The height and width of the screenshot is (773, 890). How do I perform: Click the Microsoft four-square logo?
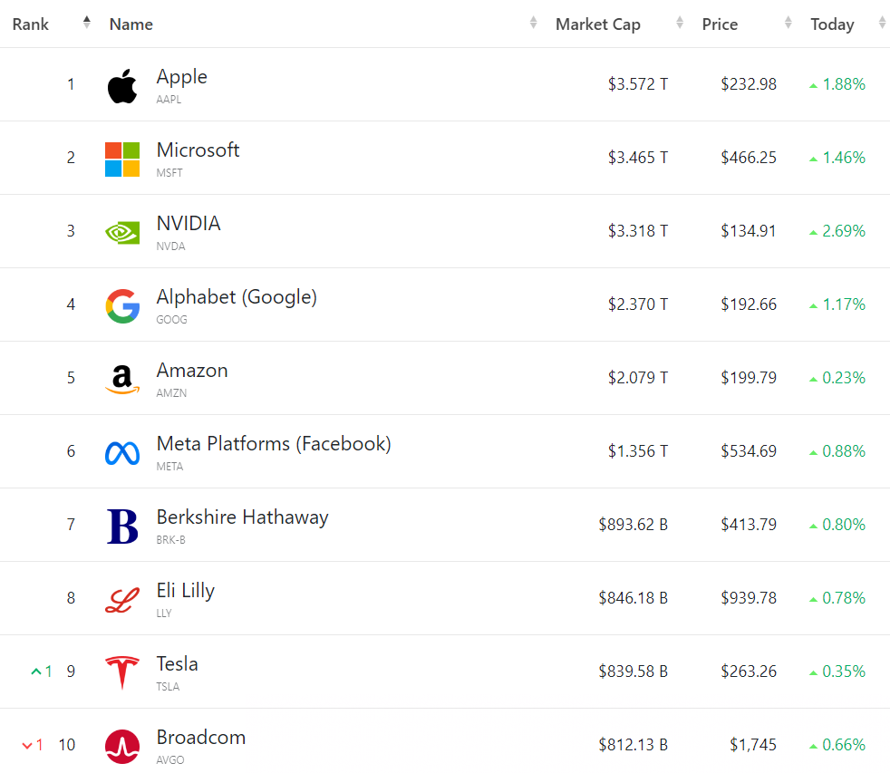[122, 159]
